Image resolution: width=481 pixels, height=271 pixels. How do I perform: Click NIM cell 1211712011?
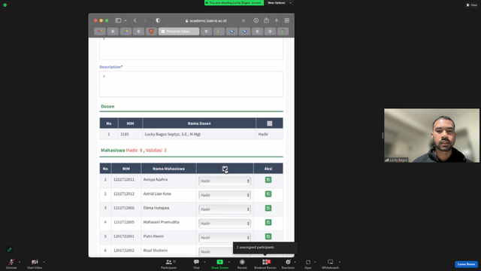[123, 179]
